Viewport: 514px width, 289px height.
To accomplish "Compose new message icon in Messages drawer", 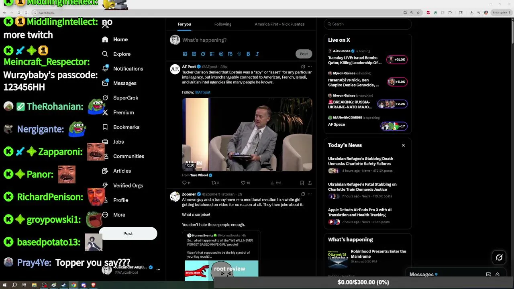I will pos(488,275).
